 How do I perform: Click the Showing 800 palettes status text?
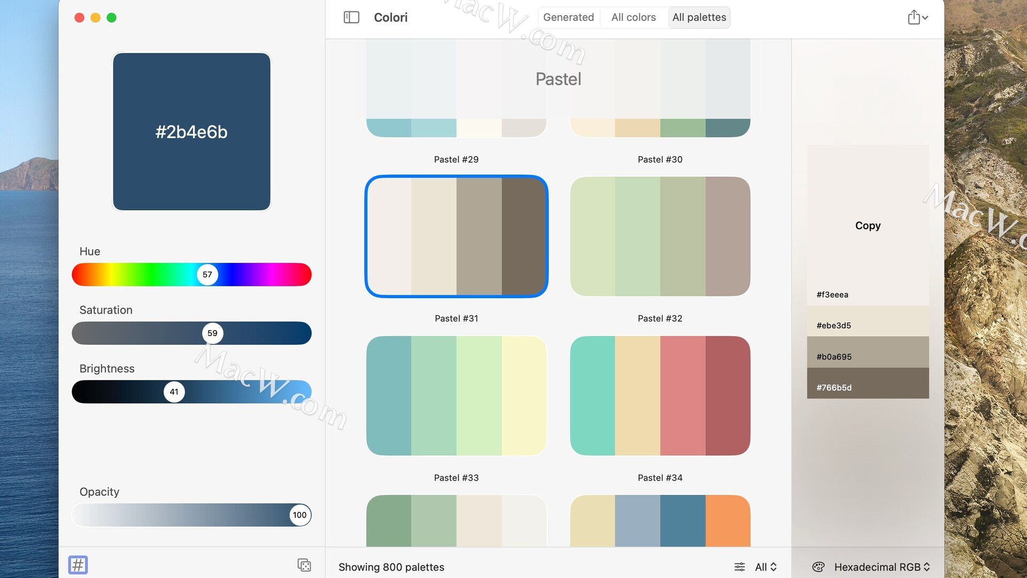[391, 567]
